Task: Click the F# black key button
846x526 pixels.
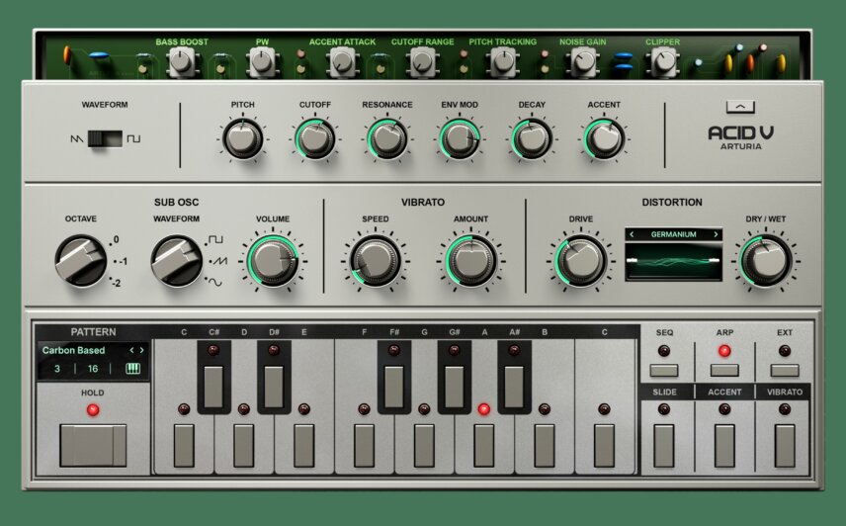Action: coord(394,387)
